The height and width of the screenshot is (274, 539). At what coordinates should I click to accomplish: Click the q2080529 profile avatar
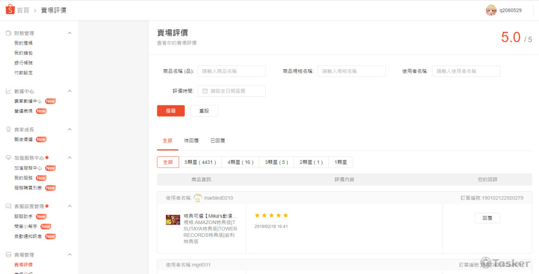(491, 10)
